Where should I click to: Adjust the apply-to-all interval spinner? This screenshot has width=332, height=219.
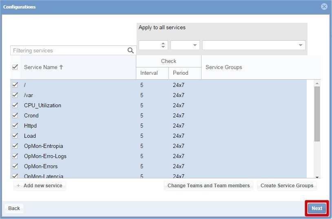click(164, 45)
